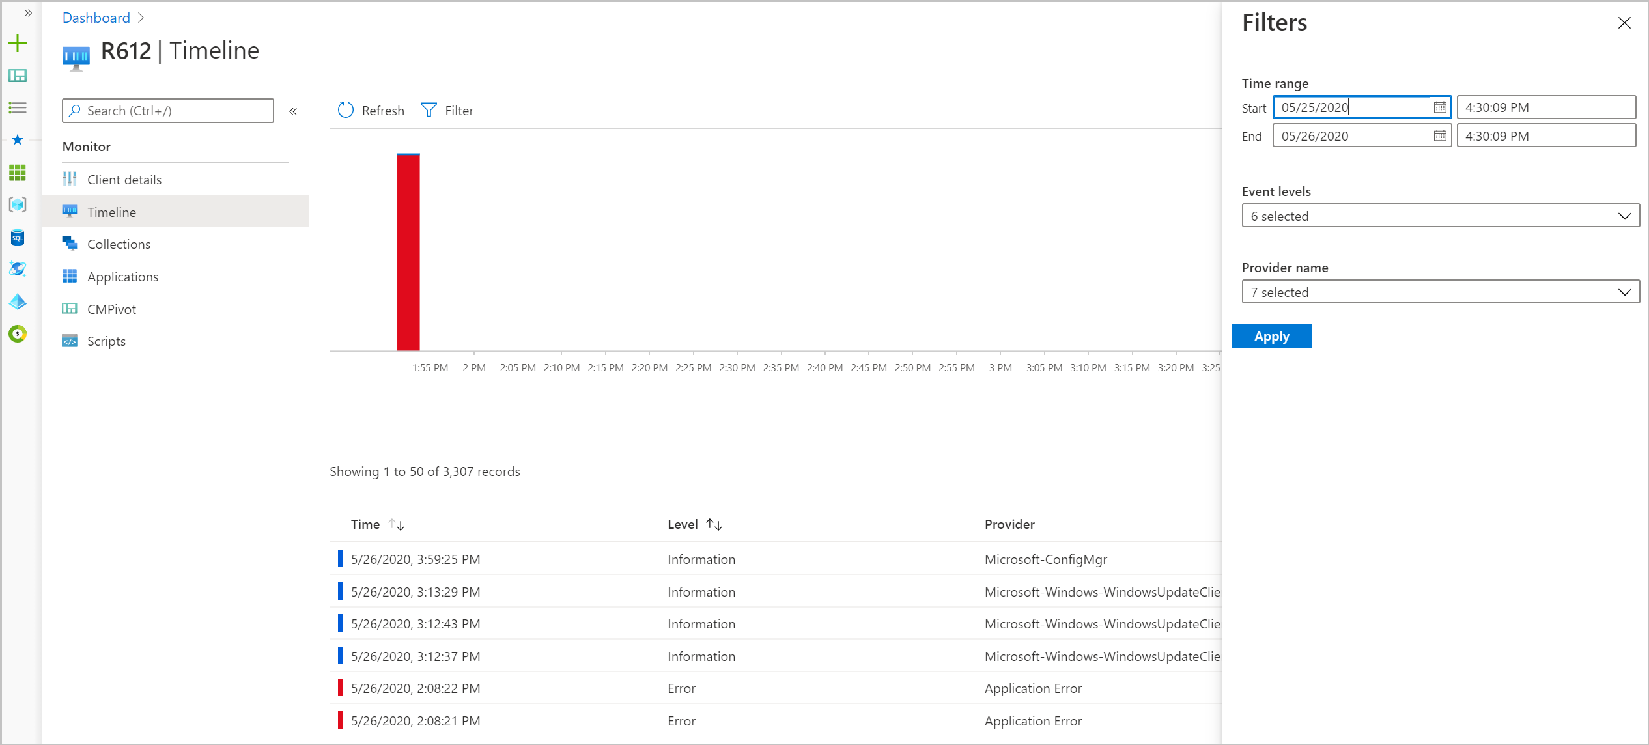The image size is (1649, 745).
Task: Open the dashboard icon in left rail
Action: (18, 76)
